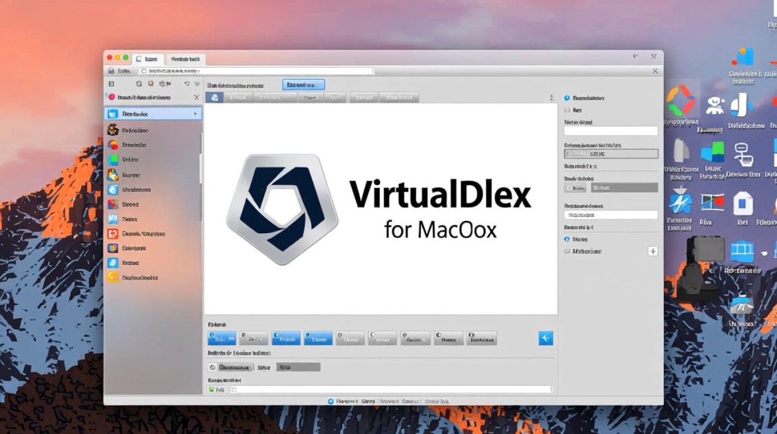Select the blue radio indicator at the right panel top

pos(566,97)
